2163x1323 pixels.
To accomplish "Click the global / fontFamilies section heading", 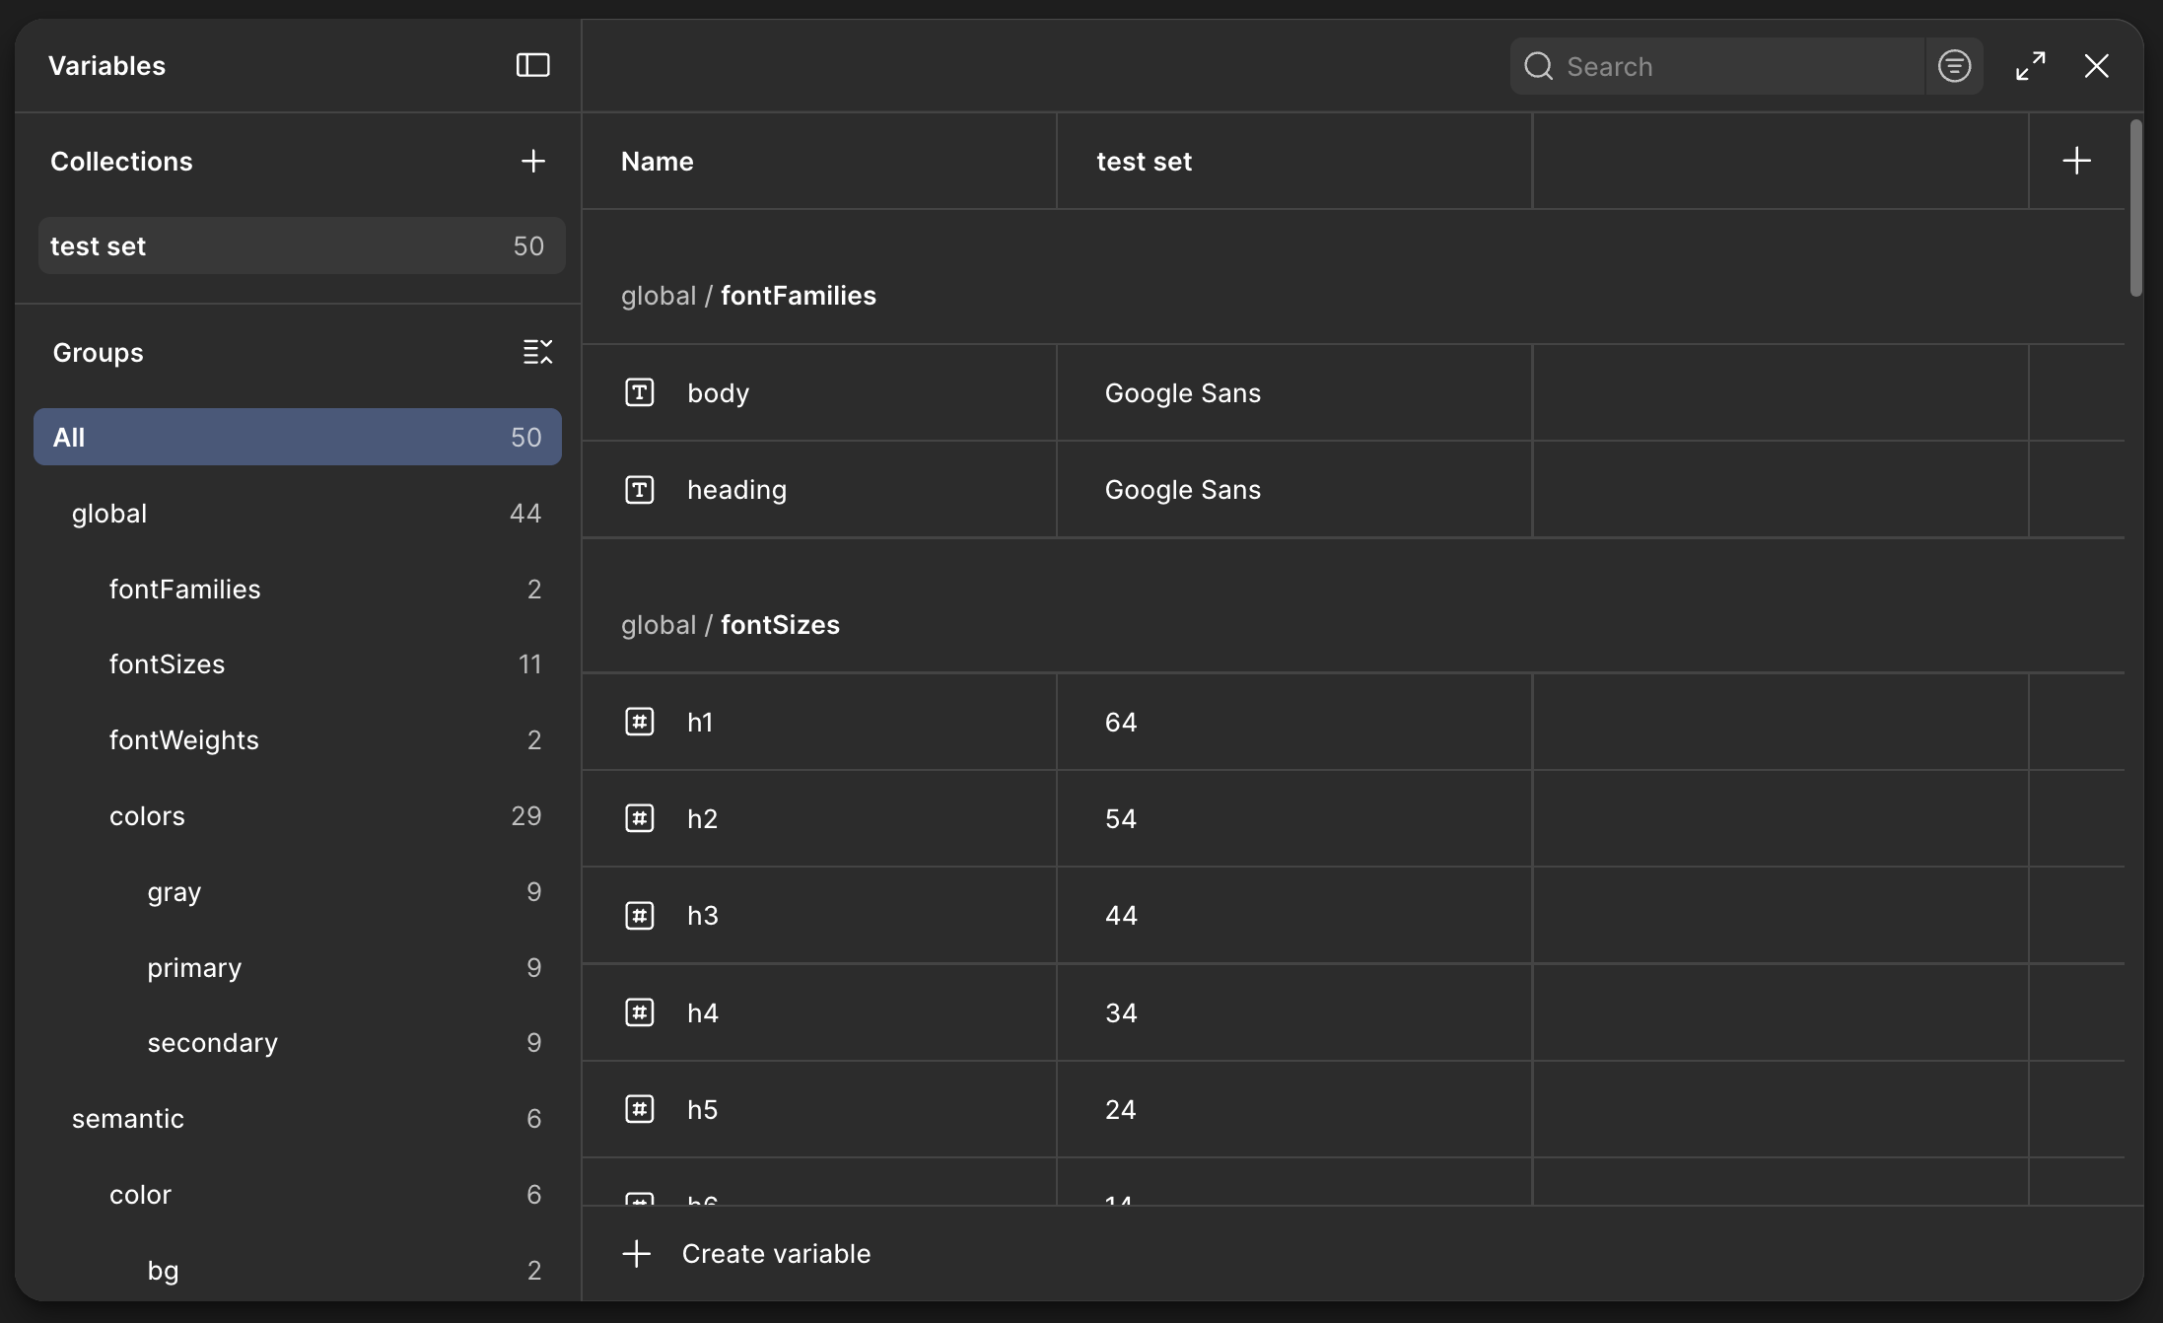I will pos(748,295).
